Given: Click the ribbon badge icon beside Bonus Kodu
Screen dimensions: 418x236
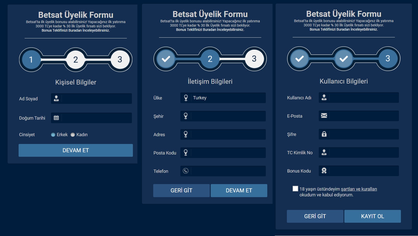Looking at the screenshot, I should [324, 171].
